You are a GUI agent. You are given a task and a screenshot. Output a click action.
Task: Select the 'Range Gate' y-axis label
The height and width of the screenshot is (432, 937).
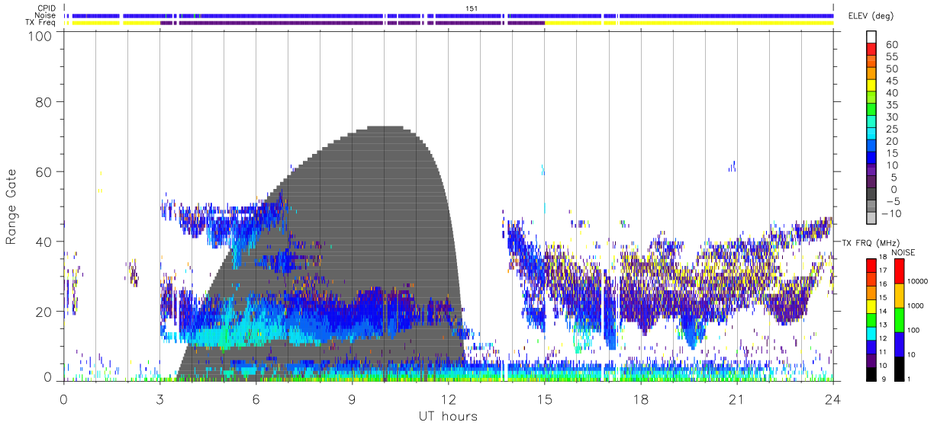click(11, 207)
